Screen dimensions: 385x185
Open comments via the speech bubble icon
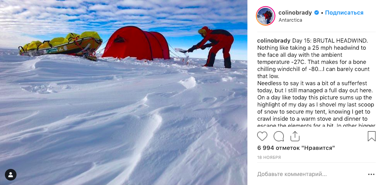tap(279, 136)
